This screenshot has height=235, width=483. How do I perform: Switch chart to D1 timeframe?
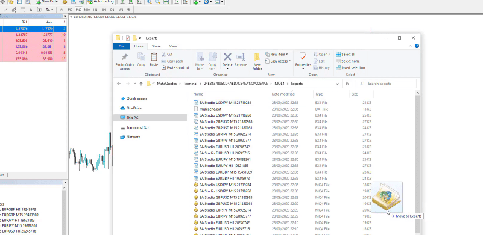coord(112,10)
